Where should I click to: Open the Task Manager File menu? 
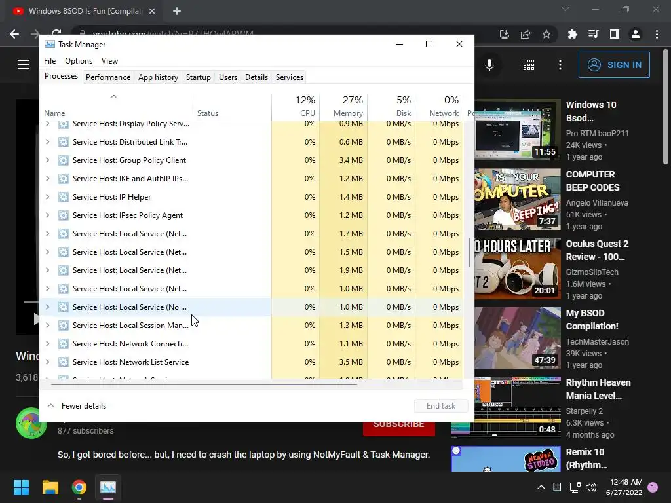pos(50,61)
